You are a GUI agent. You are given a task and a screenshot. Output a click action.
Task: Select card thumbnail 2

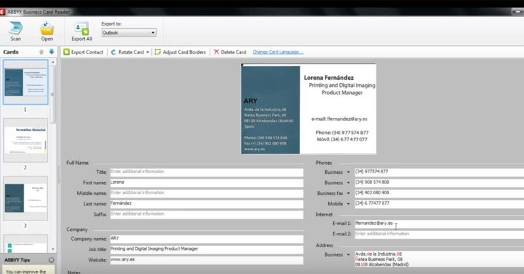click(26, 140)
